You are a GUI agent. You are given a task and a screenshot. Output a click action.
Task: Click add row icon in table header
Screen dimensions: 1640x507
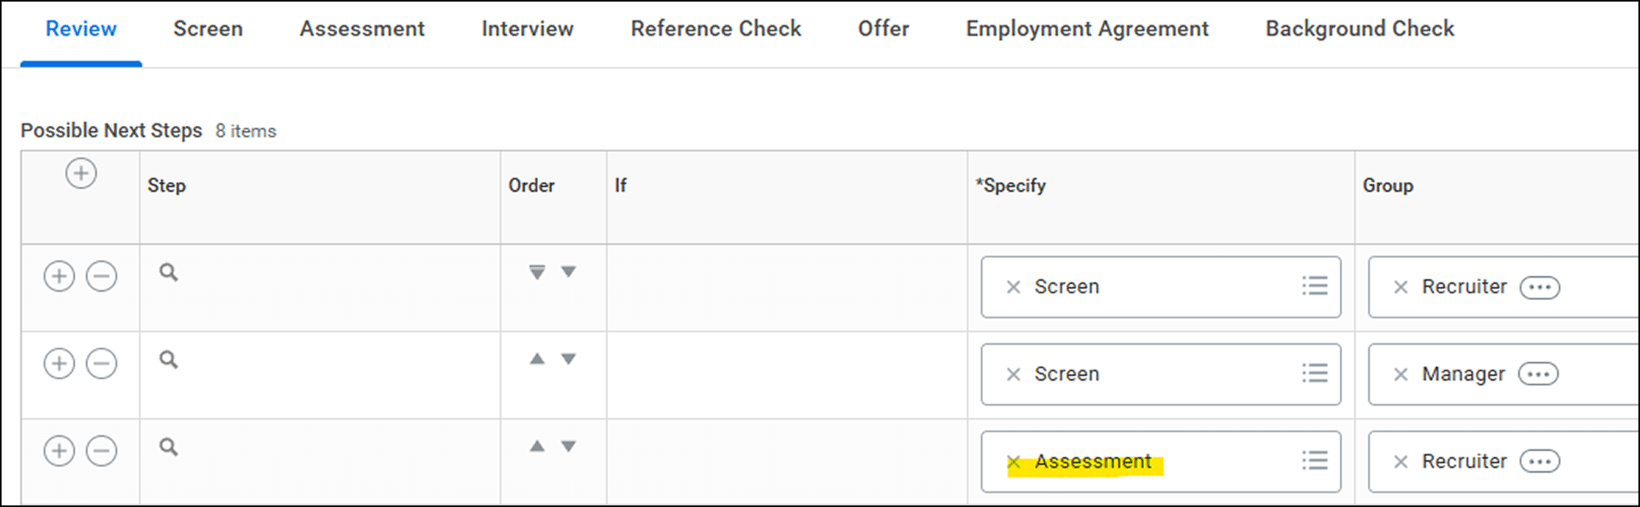(81, 173)
